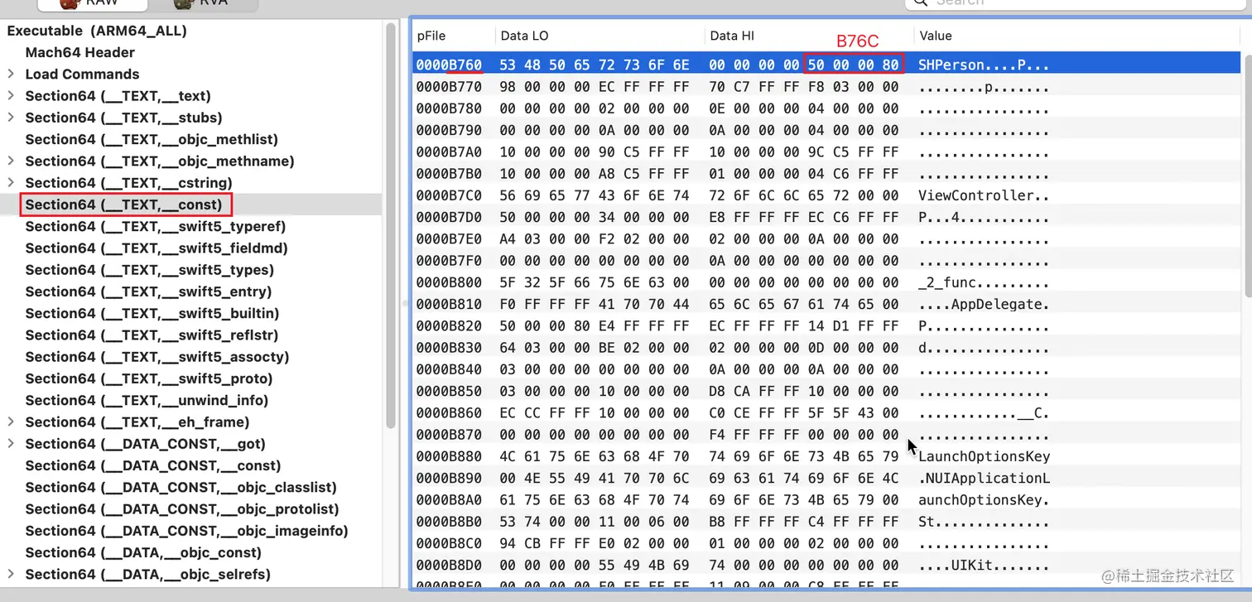Image resolution: width=1252 pixels, height=602 pixels.
Task: Open Section64 (__DATA_CONST,__objc_classlist)
Action: pyautogui.click(x=181, y=487)
